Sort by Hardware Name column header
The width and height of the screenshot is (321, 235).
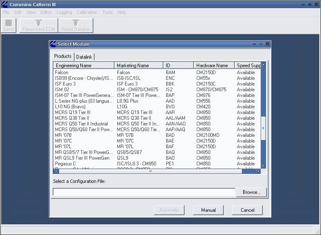(x=214, y=66)
